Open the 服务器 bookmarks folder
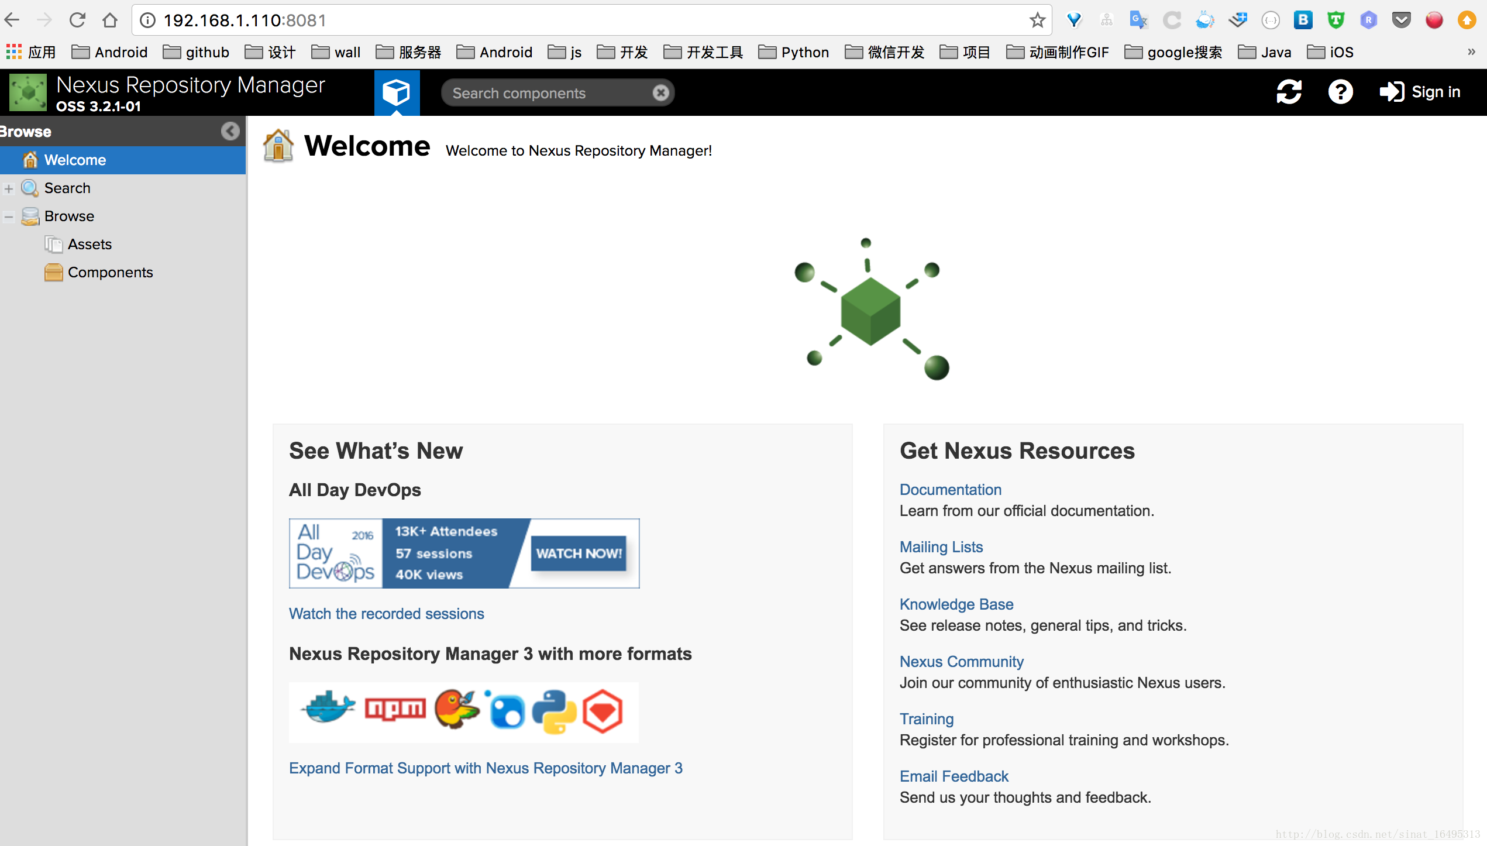This screenshot has height=846, width=1487. 408,52
